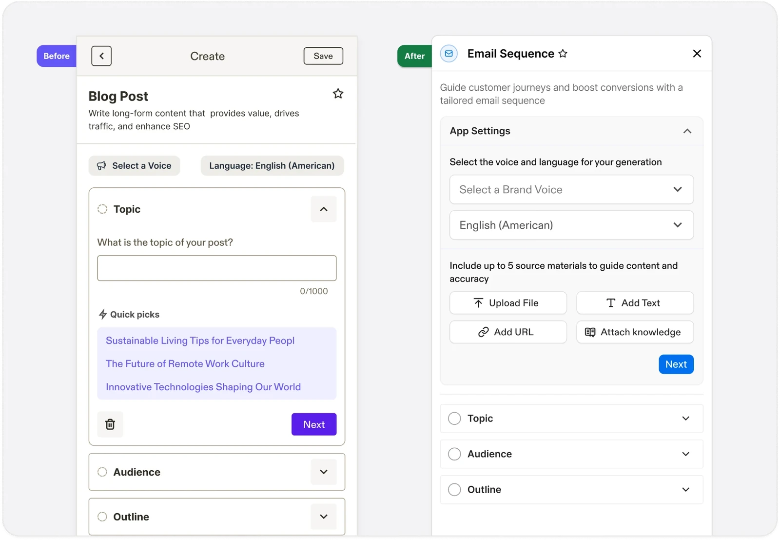Image resolution: width=780 pixels, height=540 pixels.
Task: Open the English (American) language dropdown
Action: point(571,225)
